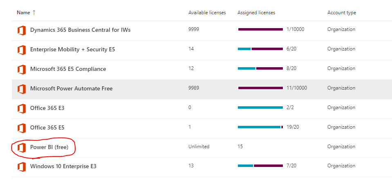The height and width of the screenshot is (193, 392).
Task: Click Organization in the Power BI row
Action: click(341, 147)
